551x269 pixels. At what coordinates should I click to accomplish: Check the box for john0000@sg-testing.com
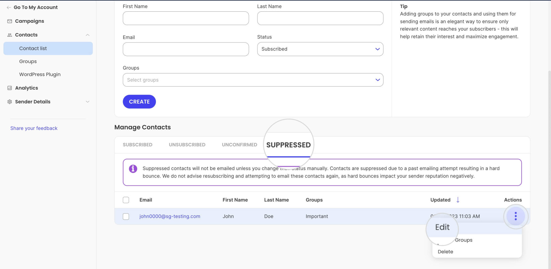point(126,217)
